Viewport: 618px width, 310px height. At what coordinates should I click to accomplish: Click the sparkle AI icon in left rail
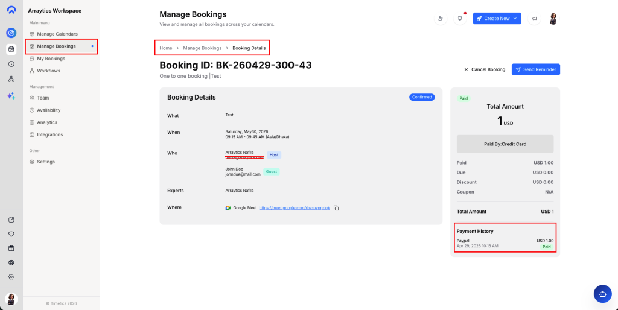11,96
